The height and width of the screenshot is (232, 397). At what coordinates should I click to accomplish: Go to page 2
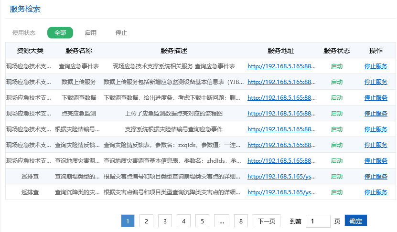click(146, 221)
